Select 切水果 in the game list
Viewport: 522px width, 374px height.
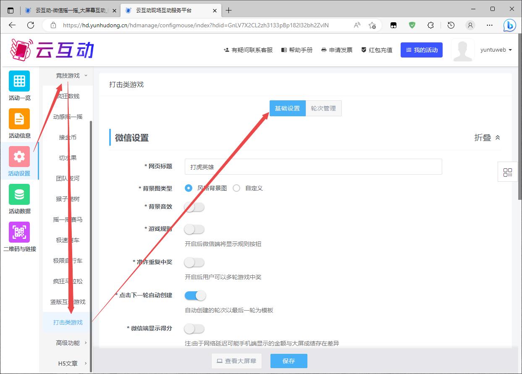[x=68, y=158]
